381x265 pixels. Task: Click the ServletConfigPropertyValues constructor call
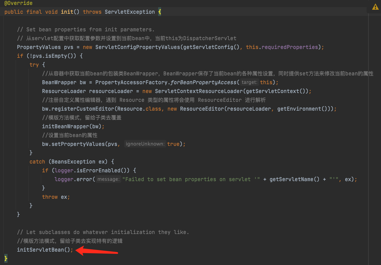(138, 47)
